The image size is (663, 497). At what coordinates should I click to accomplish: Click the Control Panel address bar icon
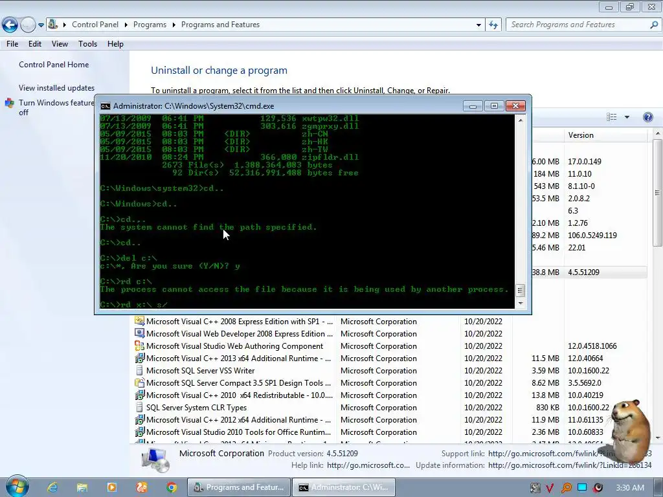tap(53, 24)
